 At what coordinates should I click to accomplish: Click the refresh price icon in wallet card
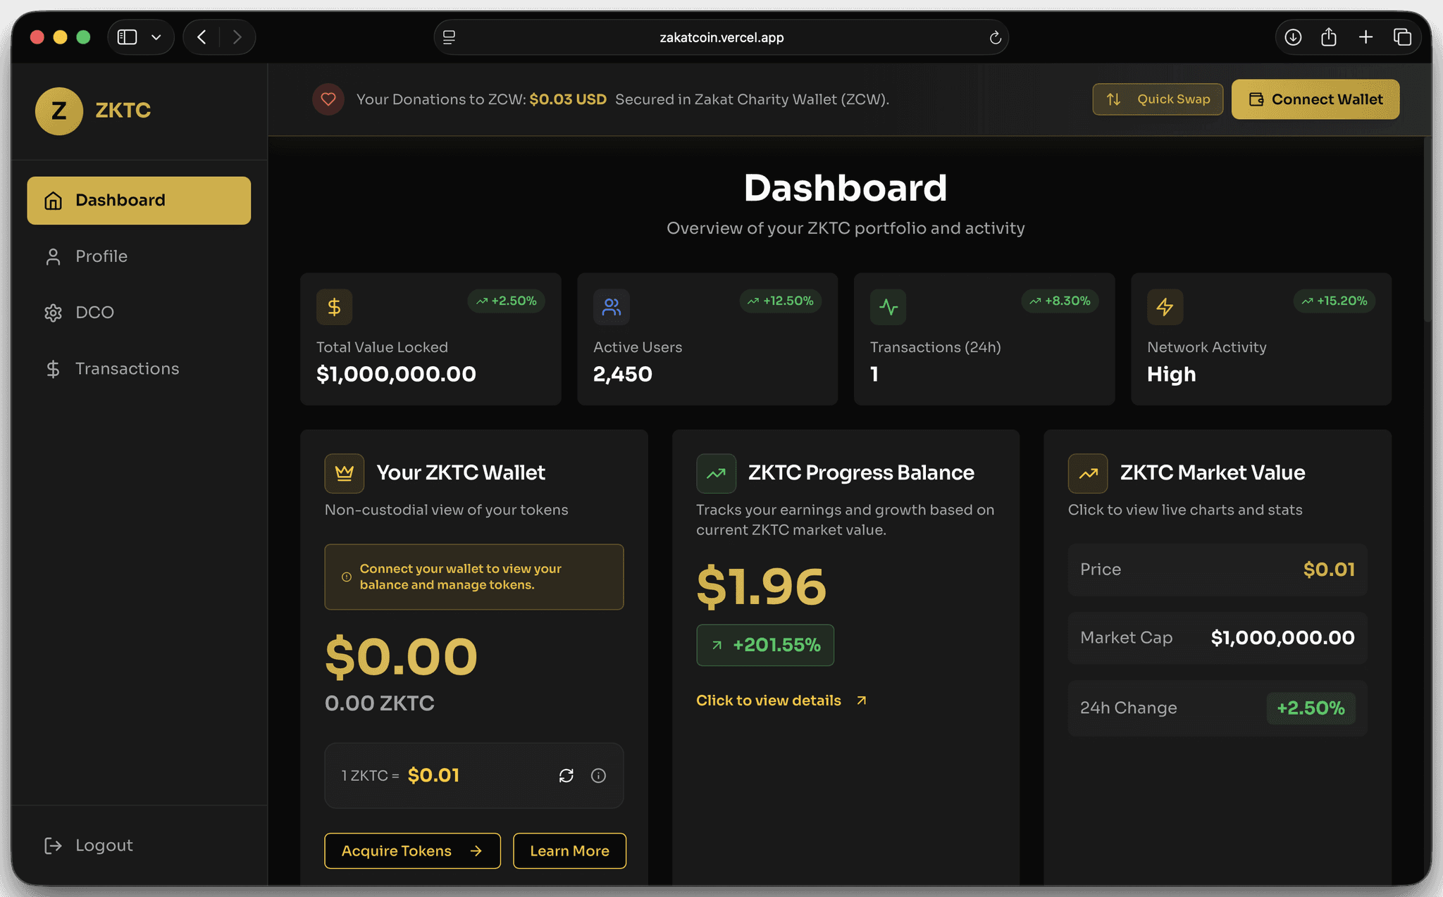pyautogui.click(x=566, y=775)
